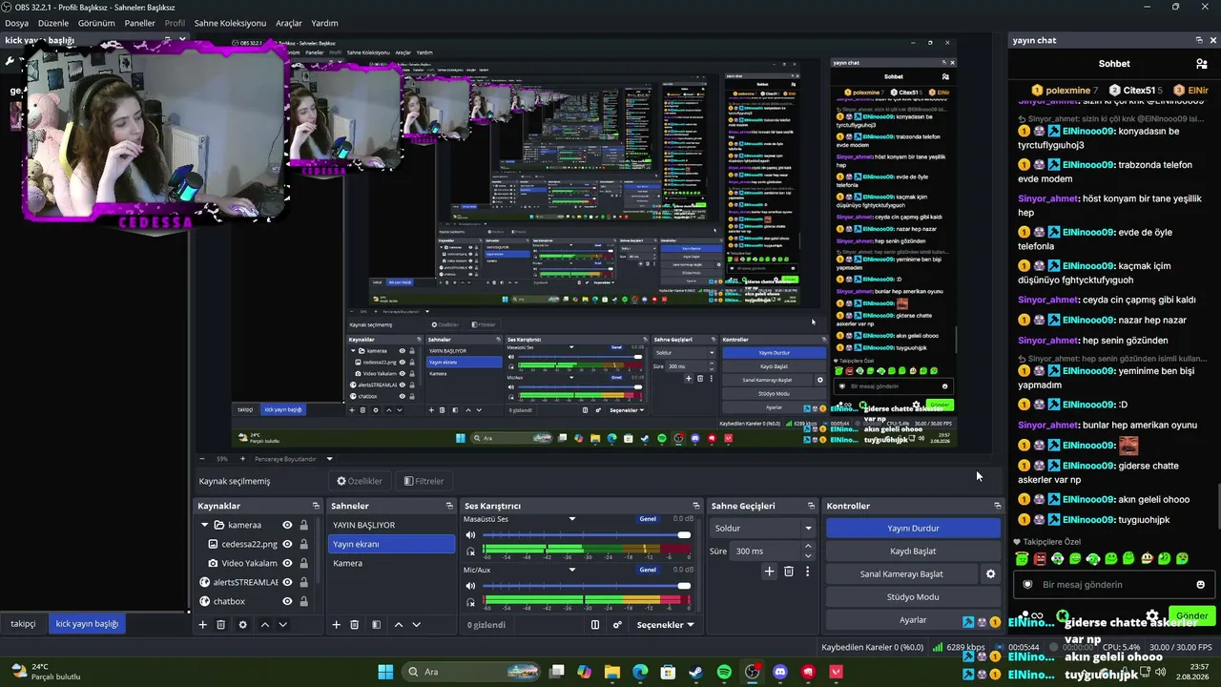The width and height of the screenshot is (1221, 687).
Task: Mute the Mic/Aux speaker icon
Action: pyautogui.click(x=470, y=586)
